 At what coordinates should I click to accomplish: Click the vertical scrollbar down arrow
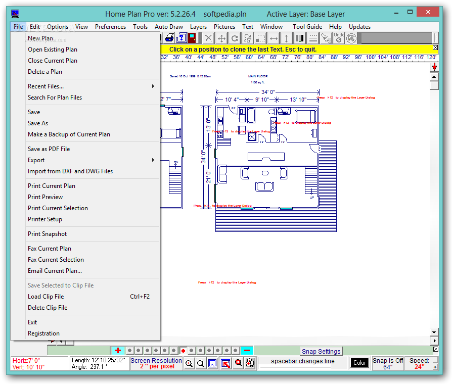tap(434, 332)
